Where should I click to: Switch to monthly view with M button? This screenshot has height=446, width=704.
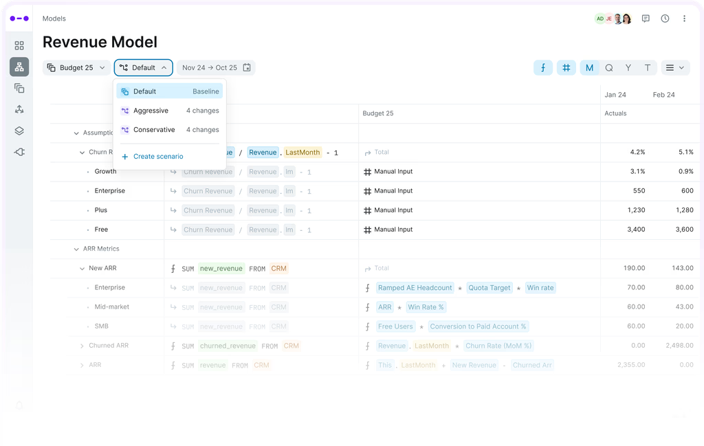tap(589, 67)
